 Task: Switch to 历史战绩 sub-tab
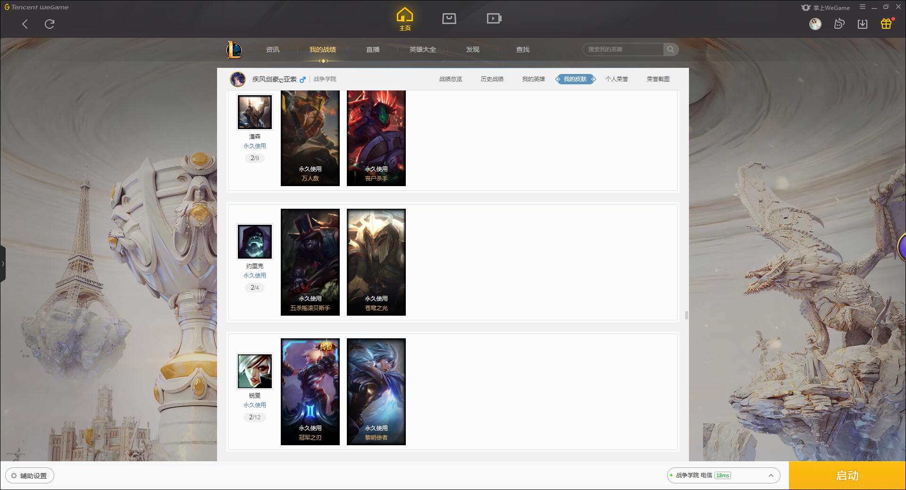492,79
